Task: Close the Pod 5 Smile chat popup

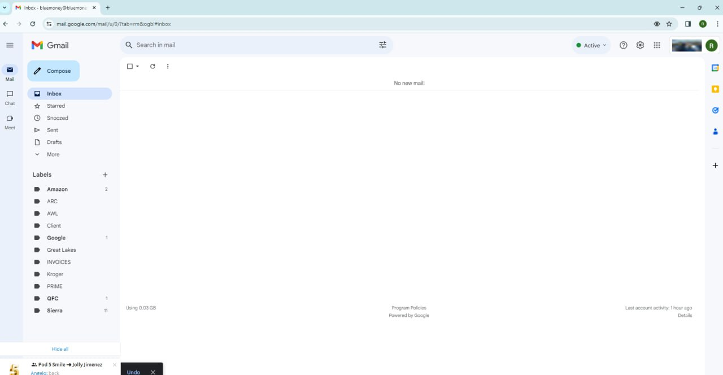Action: [x=115, y=365]
